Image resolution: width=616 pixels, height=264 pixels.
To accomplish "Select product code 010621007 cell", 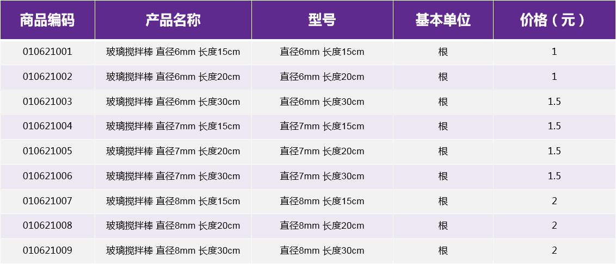I will pos(47,202).
